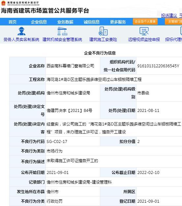Viewport: 182px width, 206px height.
Task: Click the 不良行为描述 label
Action: [x=33, y=161]
